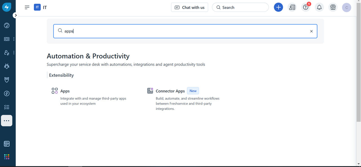Open the marketplace store icon
361x167 pixels.
click(333, 7)
